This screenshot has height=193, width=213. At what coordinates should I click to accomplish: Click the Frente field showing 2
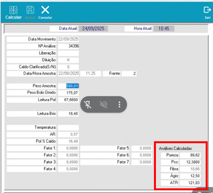129,73
